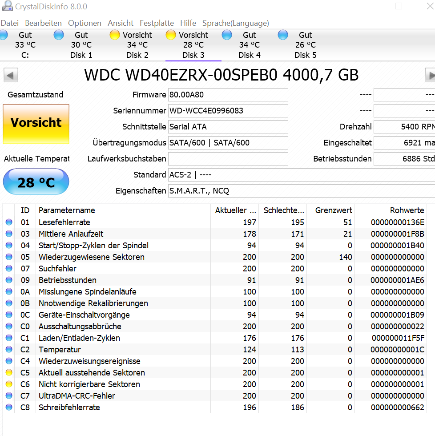The image size is (435, 436).
Task: Click the Parametername column header
Action: coord(123,210)
